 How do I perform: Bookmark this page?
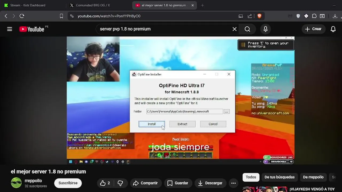point(61,16)
